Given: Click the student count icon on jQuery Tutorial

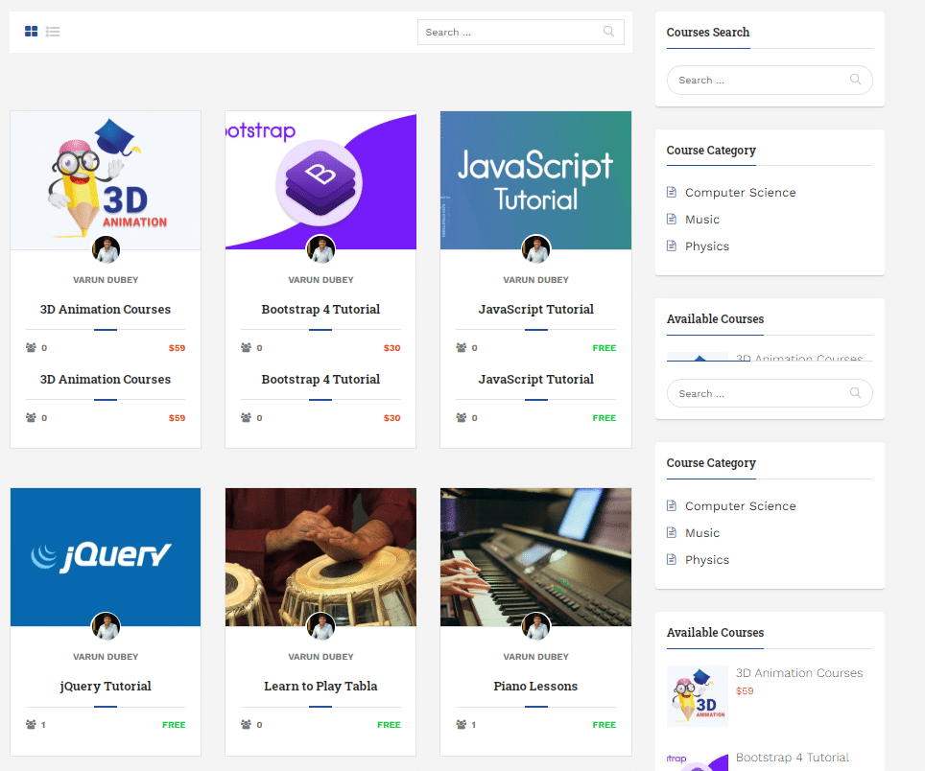Looking at the screenshot, I should [x=29, y=724].
